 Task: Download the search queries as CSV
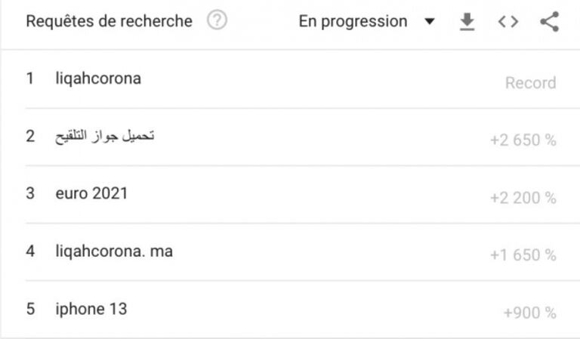pyautogui.click(x=467, y=23)
